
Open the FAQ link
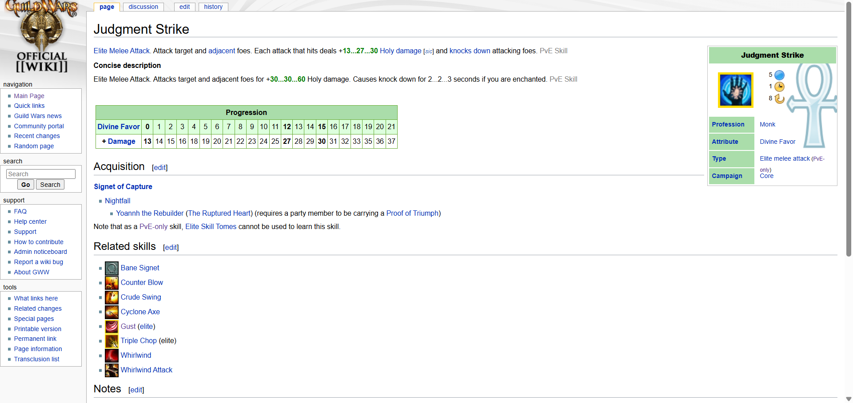coord(20,211)
